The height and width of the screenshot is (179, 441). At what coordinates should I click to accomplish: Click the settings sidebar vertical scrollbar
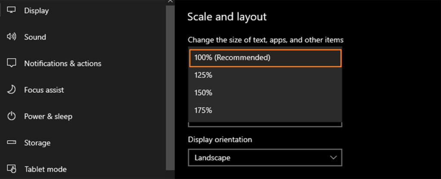click(x=170, y=87)
